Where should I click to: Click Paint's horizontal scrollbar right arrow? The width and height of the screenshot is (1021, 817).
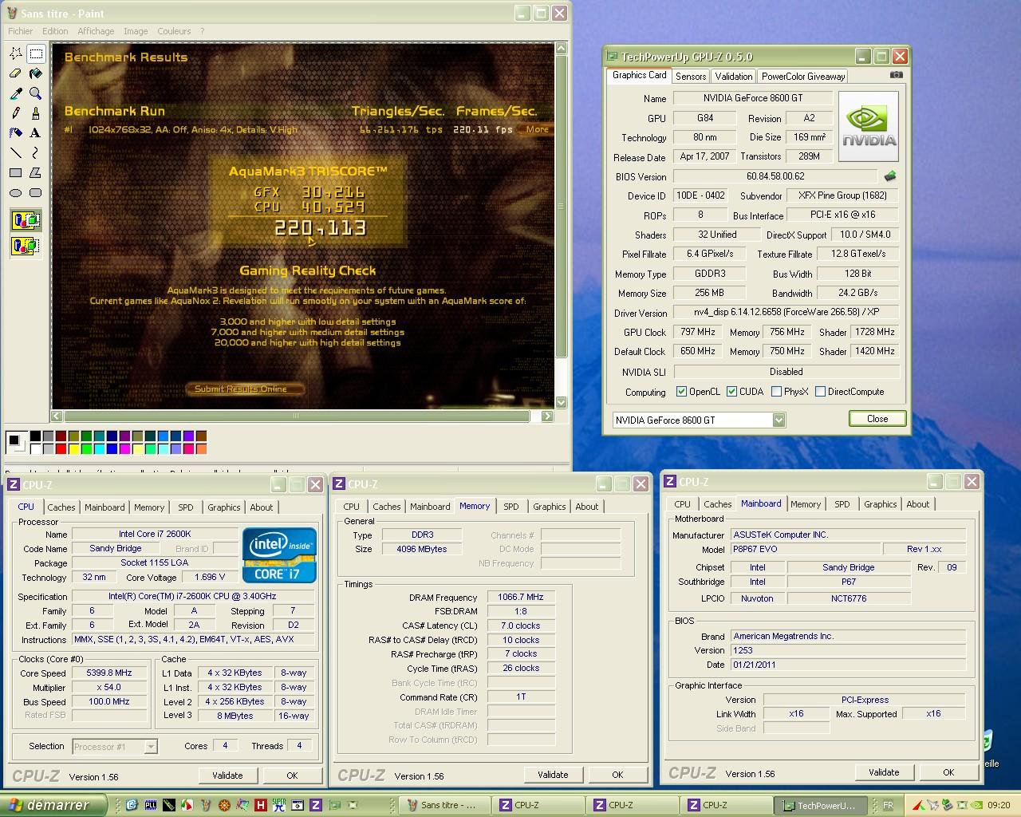(547, 416)
